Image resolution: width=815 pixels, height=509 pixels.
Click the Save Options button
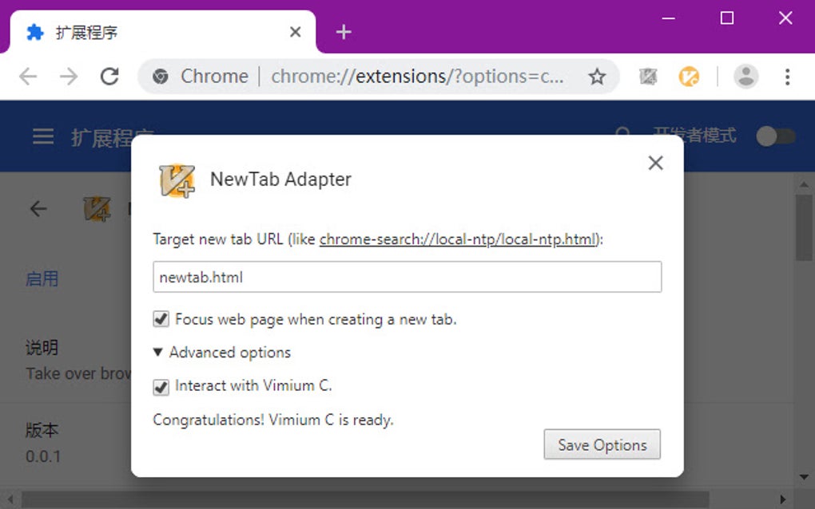click(602, 444)
